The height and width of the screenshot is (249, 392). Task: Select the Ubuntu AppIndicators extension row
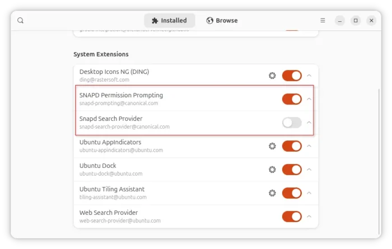click(x=196, y=146)
